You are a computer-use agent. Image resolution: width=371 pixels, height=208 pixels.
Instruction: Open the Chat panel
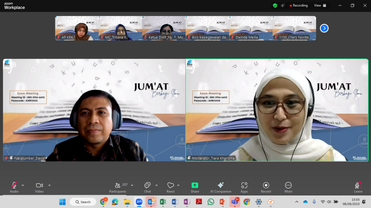[147, 187]
